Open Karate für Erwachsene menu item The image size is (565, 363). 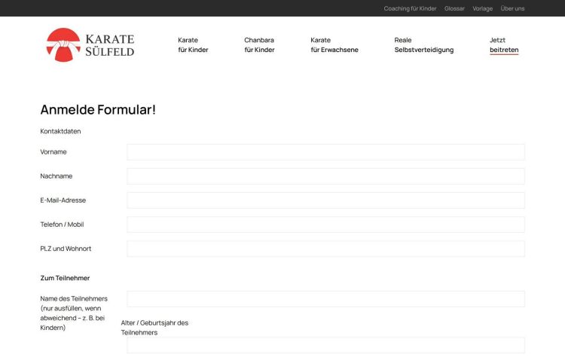click(x=334, y=45)
